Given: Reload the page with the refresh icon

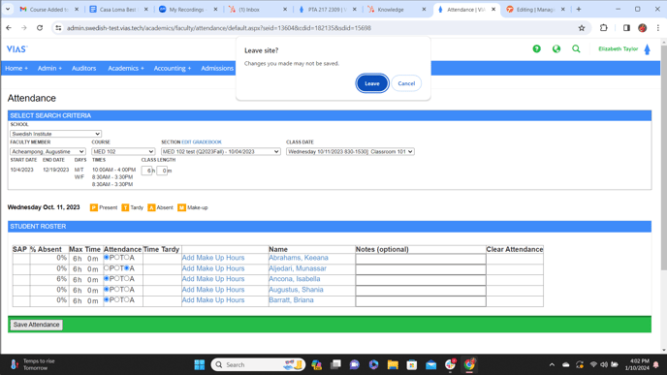Looking at the screenshot, I should coord(40,28).
